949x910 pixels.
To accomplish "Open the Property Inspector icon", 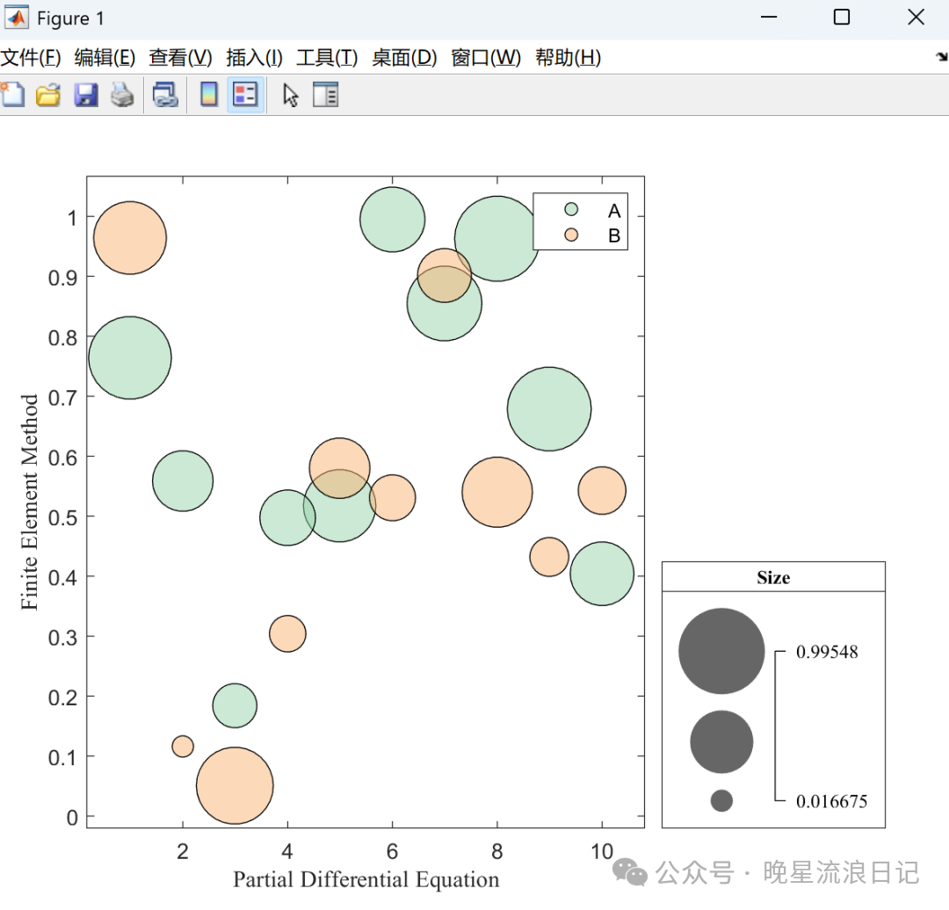I will pyautogui.click(x=326, y=94).
